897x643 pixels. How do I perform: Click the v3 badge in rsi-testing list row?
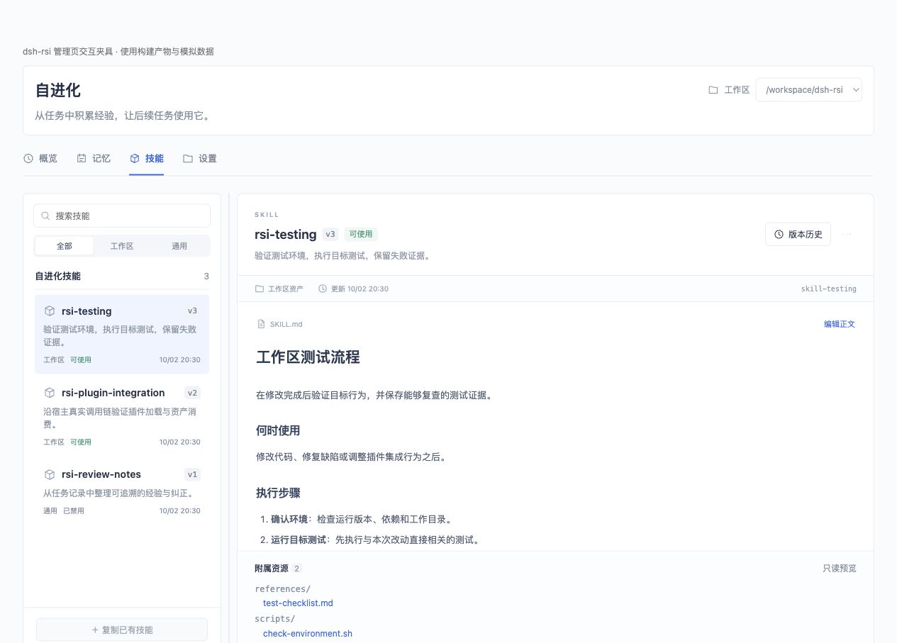(192, 311)
